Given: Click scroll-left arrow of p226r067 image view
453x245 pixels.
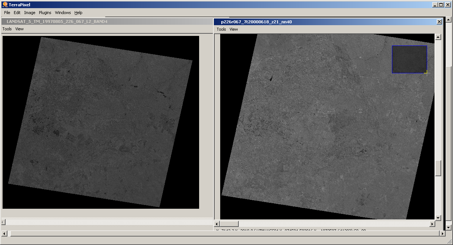Looking at the screenshot, I should pyautogui.click(x=217, y=224).
